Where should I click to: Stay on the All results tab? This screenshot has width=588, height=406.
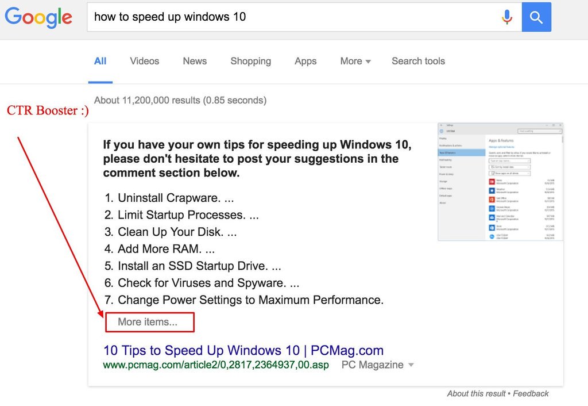100,61
